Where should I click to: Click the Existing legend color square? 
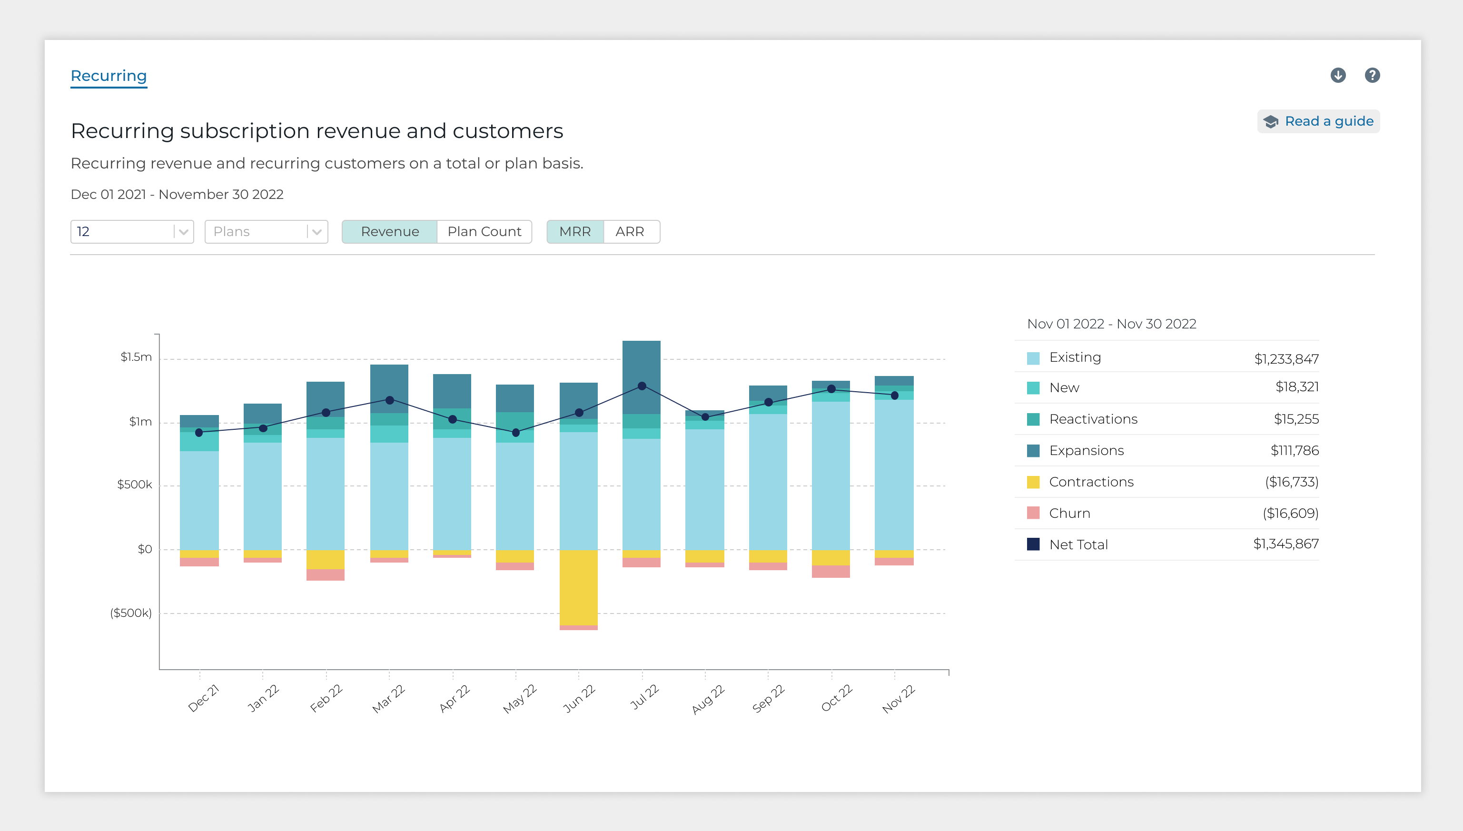coord(1033,358)
